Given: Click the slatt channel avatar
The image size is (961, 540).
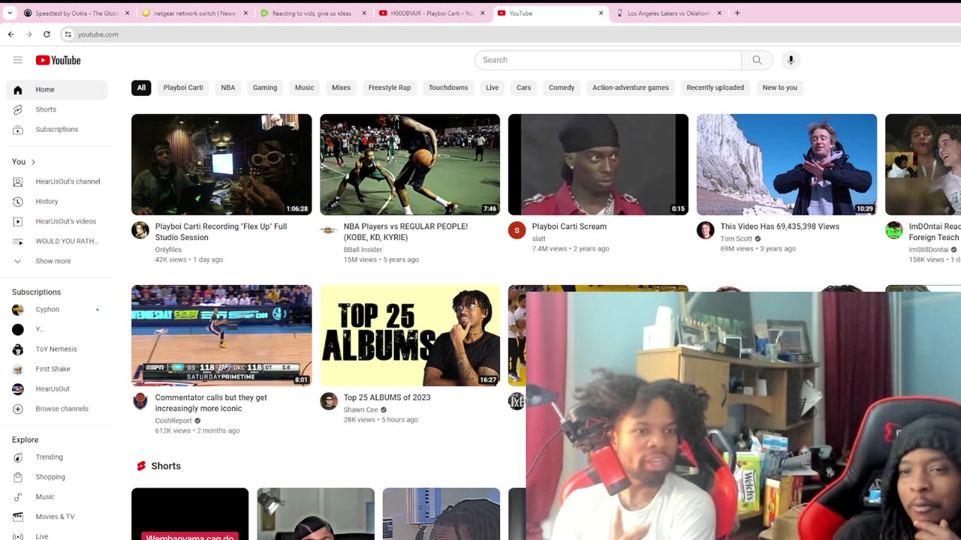Looking at the screenshot, I should click(x=517, y=230).
